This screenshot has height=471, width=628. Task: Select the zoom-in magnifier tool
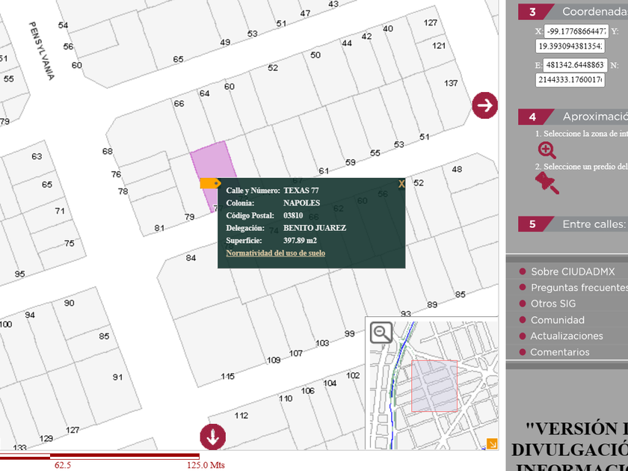click(x=547, y=150)
